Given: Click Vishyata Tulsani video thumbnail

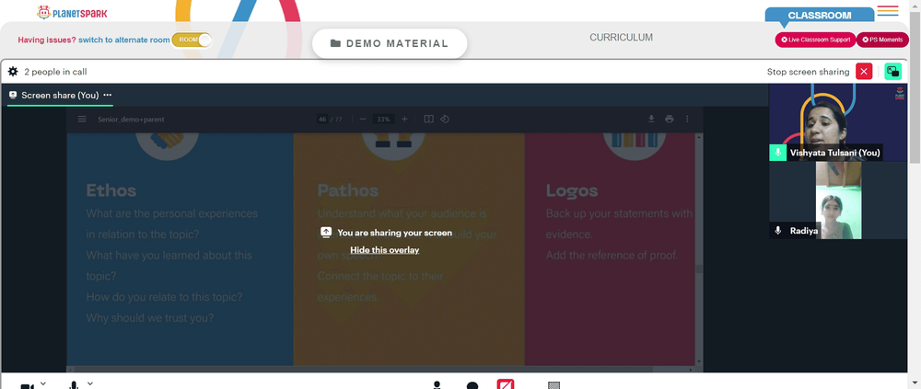Looking at the screenshot, I should tap(838, 122).
